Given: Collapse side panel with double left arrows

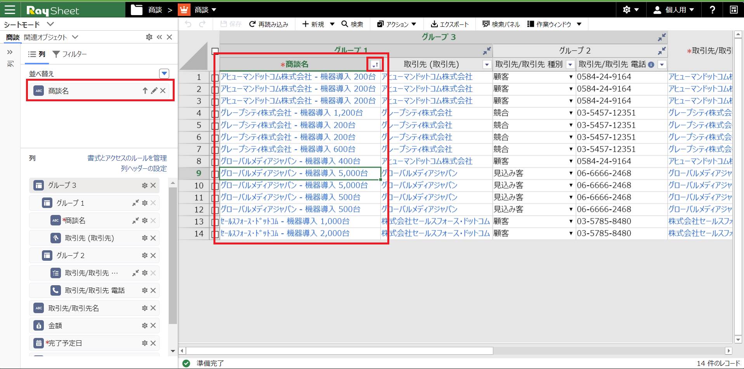Looking at the screenshot, I should [160, 37].
